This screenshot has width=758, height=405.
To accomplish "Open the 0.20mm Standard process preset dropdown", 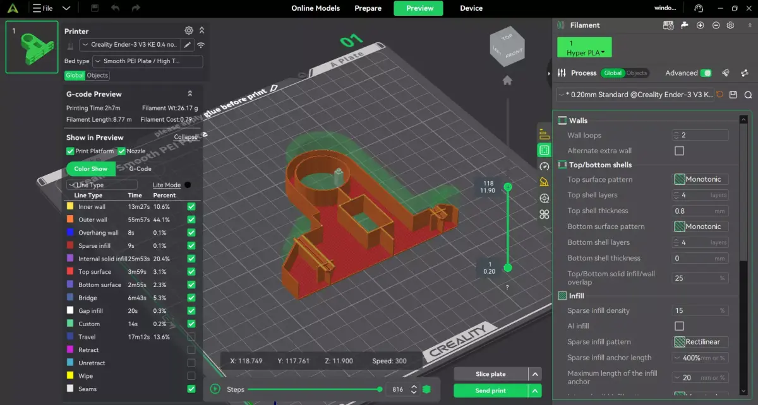I will point(635,95).
